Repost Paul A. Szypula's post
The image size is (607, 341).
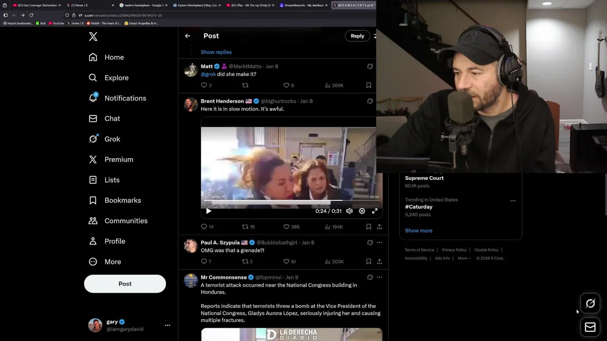pos(247,261)
